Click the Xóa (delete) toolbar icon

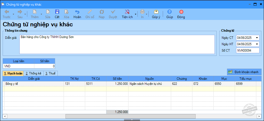tap(66, 12)
